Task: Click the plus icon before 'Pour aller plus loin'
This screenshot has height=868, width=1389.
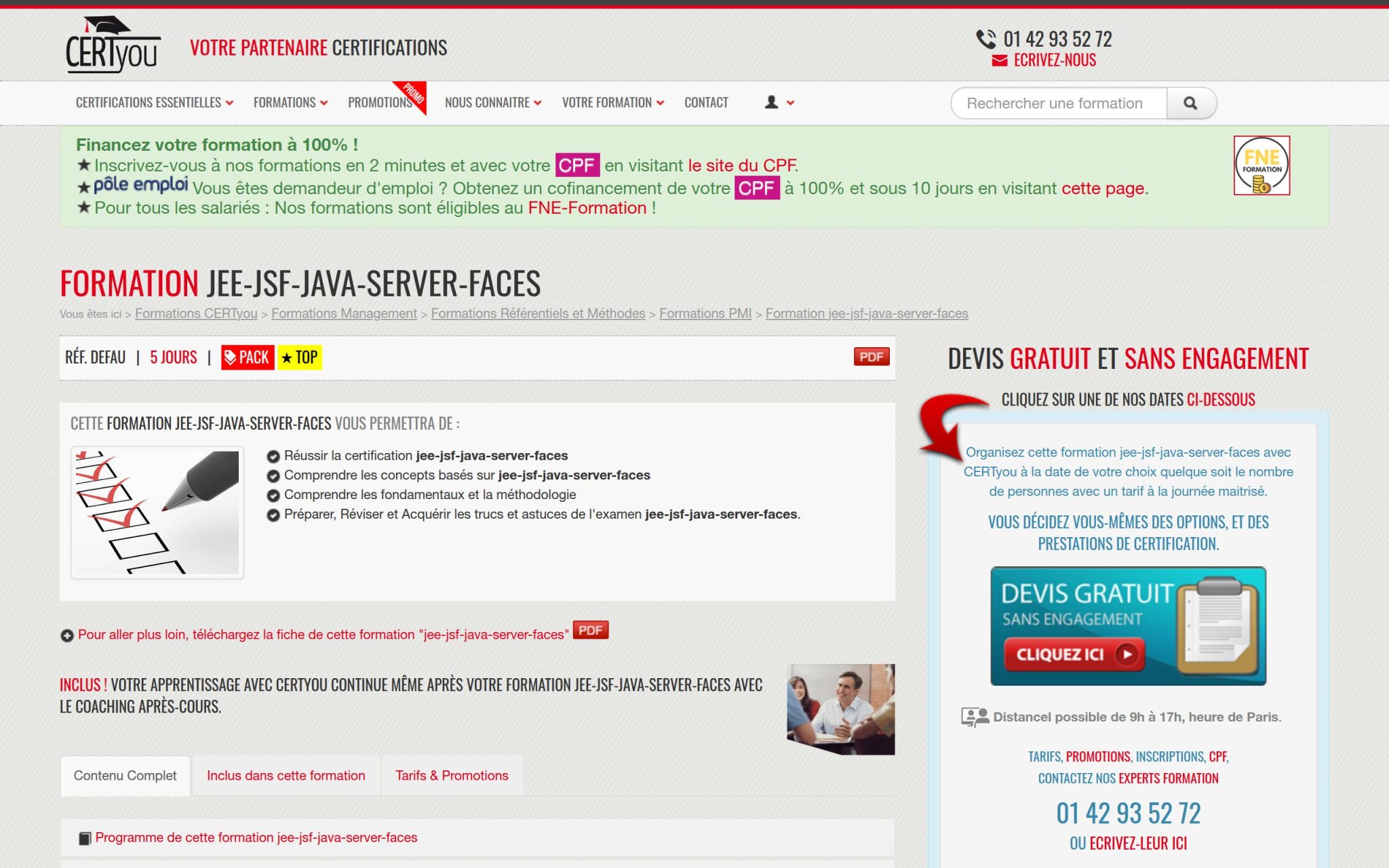Action: pyautogui.click(x=67, y=635)
